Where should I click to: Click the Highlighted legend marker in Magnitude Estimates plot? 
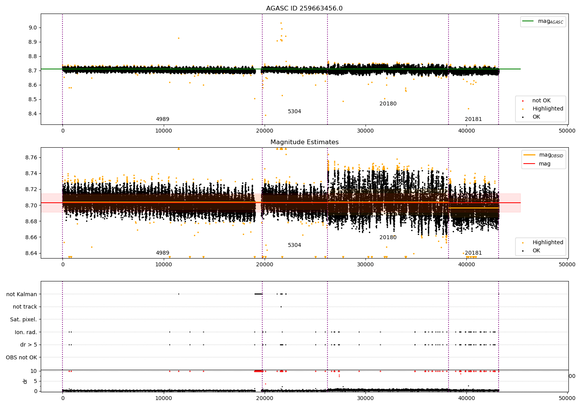(523, 243)
